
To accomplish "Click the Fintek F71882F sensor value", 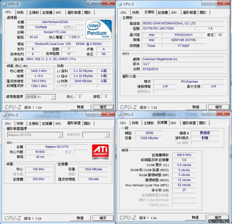I will (x=183, y=46).
